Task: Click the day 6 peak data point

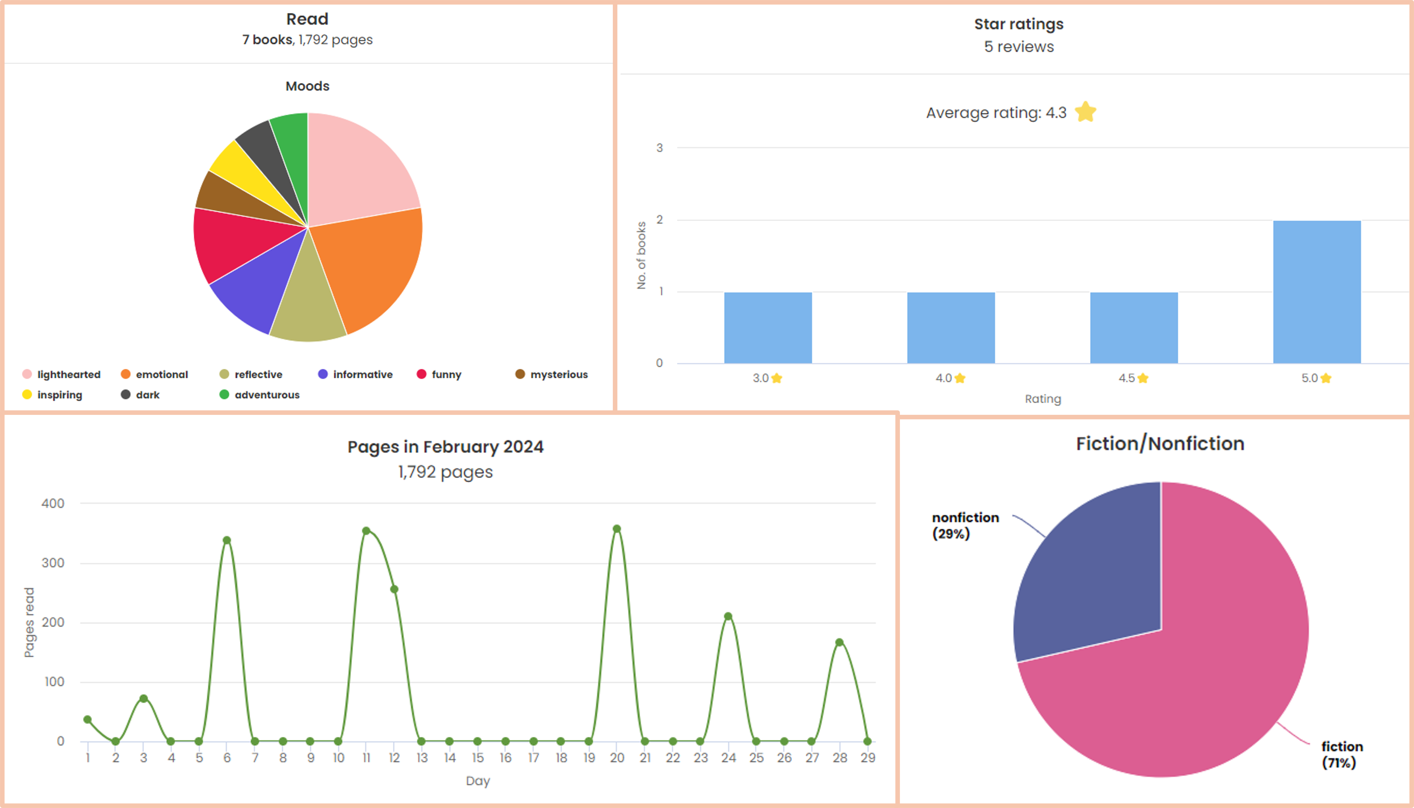Action: (227, 540)
